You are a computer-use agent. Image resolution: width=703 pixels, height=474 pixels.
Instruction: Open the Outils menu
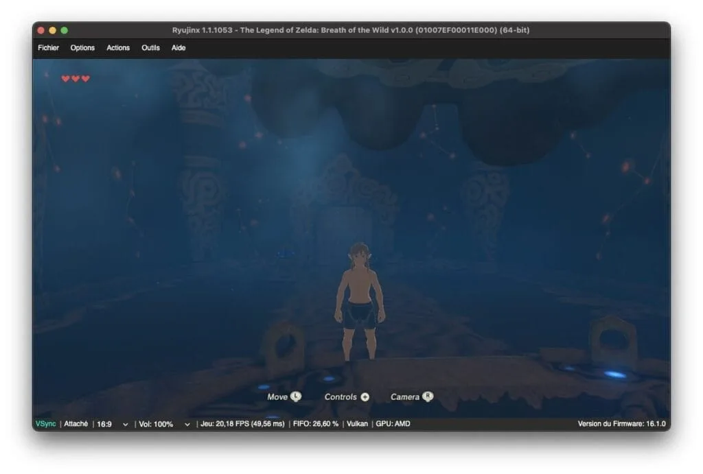point(150,48)
